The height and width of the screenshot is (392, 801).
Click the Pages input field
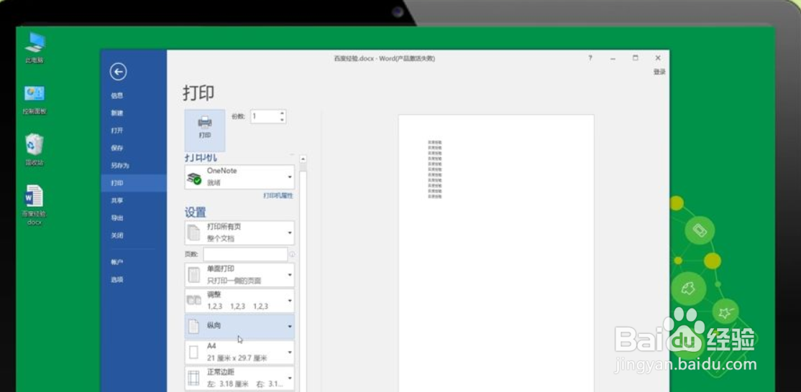pyautogui.click(x=245, y=254)
